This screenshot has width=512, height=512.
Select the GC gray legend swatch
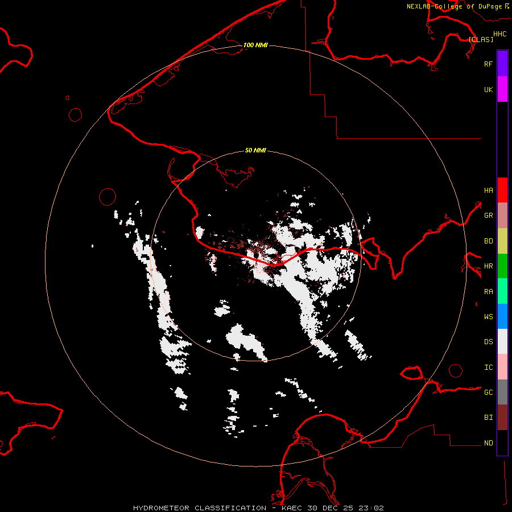pyautogui.click(x=502, y=392)
